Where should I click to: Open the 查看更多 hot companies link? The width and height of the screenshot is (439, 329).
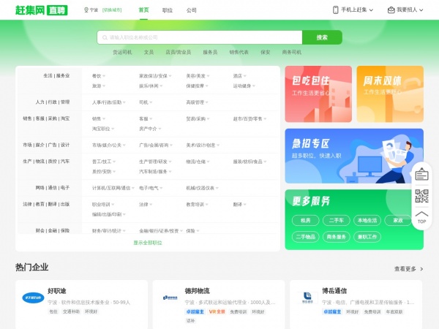tap(408, 269)
